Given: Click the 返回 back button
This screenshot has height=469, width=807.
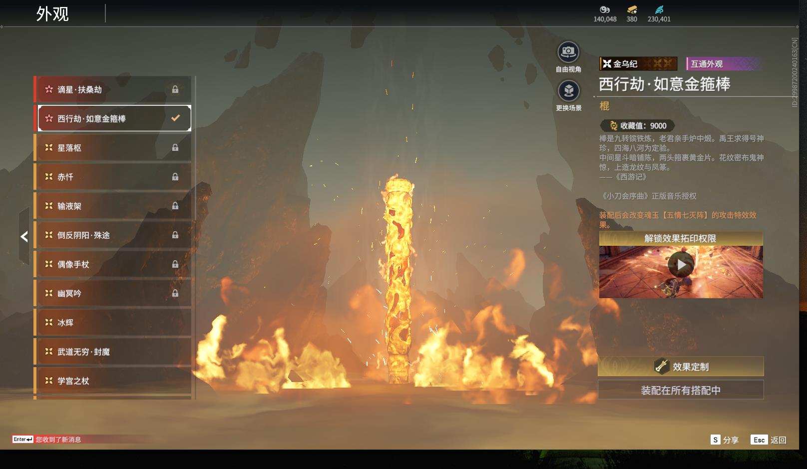Looking at the screenshot, I should (769, 440).
